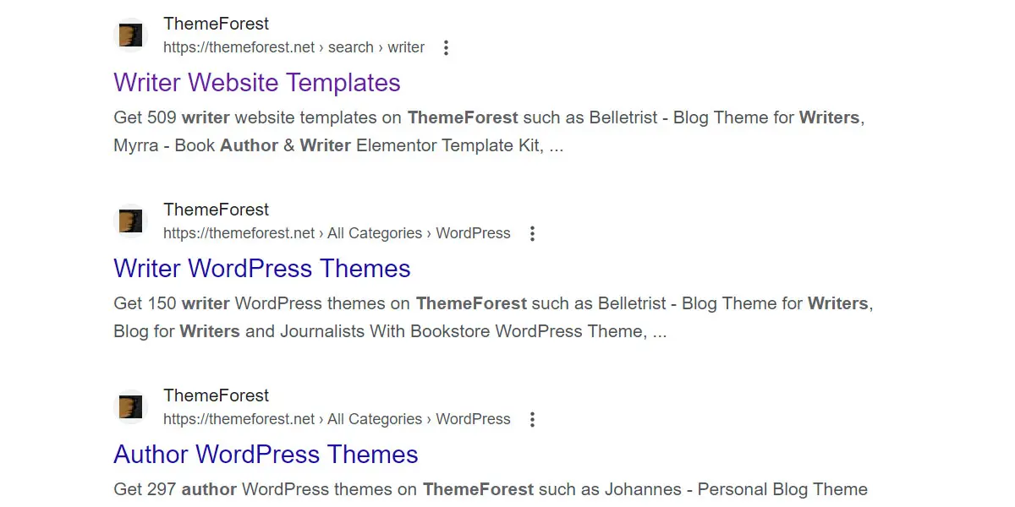1015x507 pixels.
Task: Click the 'Blog for Writers and Journalists' snippet line
Action: (x=390, y=331)
